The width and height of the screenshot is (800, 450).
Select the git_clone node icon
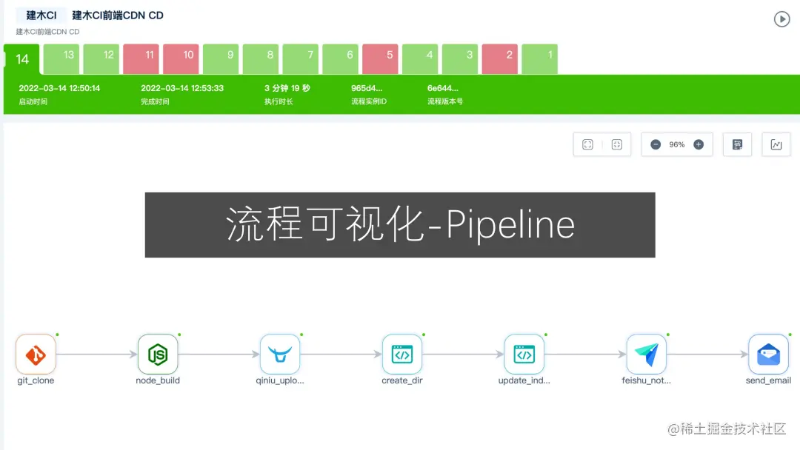[x=36, y=355]
